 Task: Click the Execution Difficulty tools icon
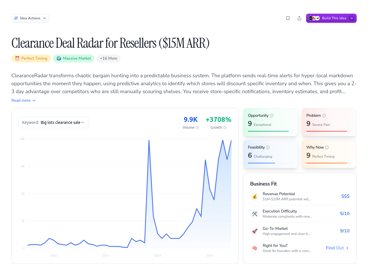pos(255,214)
